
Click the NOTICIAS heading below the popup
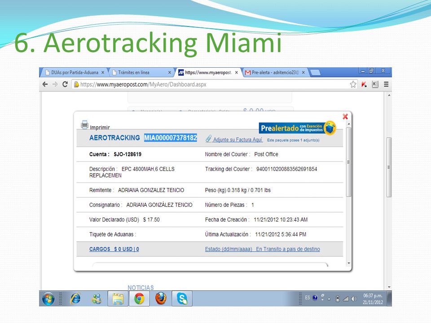tap(141, 287)
